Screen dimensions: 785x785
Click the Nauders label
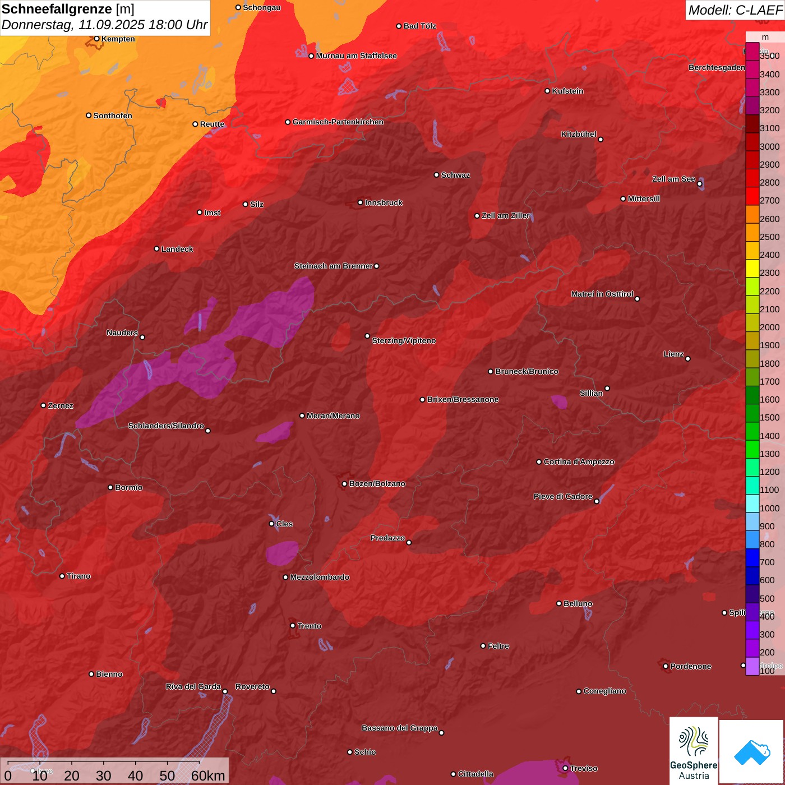pos(122,333)
